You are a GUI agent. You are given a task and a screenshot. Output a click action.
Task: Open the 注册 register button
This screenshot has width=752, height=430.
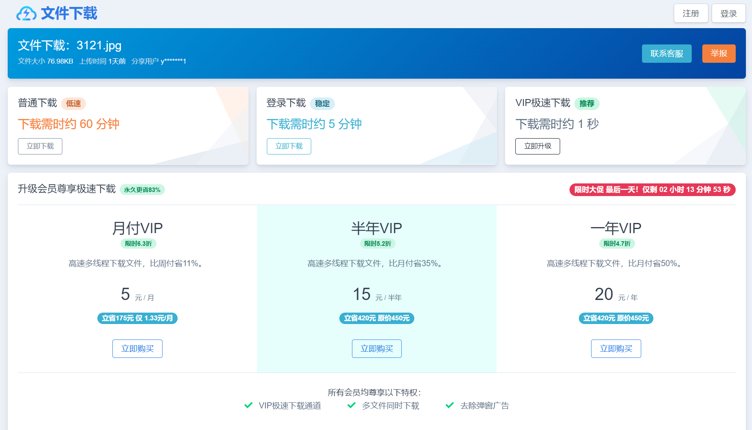click(x=690, y=13)
